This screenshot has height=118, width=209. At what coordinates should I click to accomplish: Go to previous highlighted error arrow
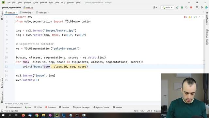[x=200, y=17]
